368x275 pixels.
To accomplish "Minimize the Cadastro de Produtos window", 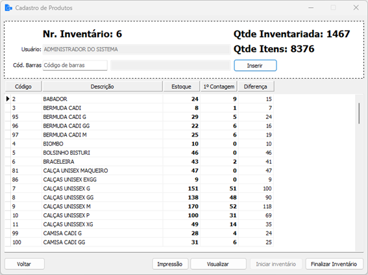I will coord(311,8).
